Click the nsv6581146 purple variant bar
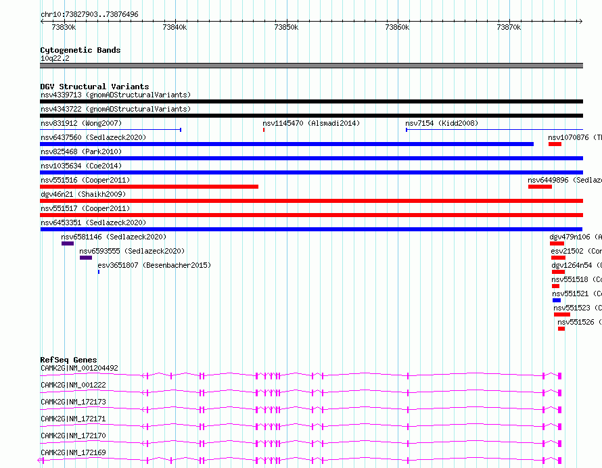The image size is (602, 468). (68, 243)
